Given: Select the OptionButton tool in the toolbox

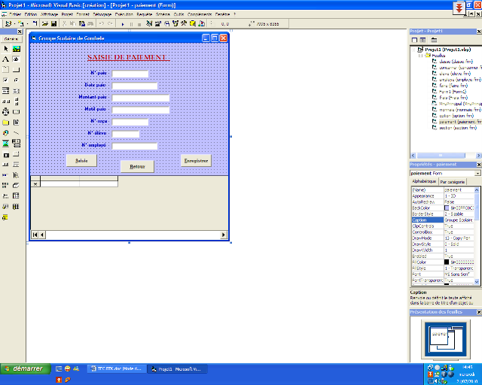Looking at the screenshot, I should [16, 80].
